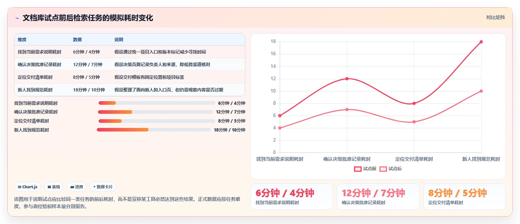Viewport: 520px width, 224px height.
Task: Click table value 8分钟 / 5分钟
Action: coord(86,77)
